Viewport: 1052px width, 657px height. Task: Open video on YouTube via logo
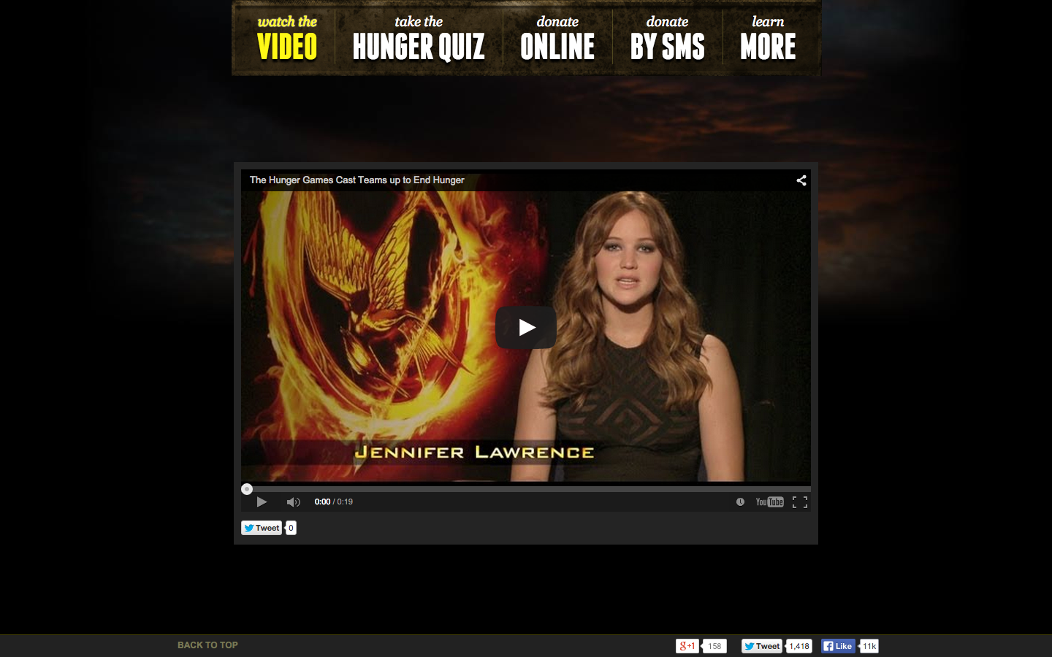(769, 502)
